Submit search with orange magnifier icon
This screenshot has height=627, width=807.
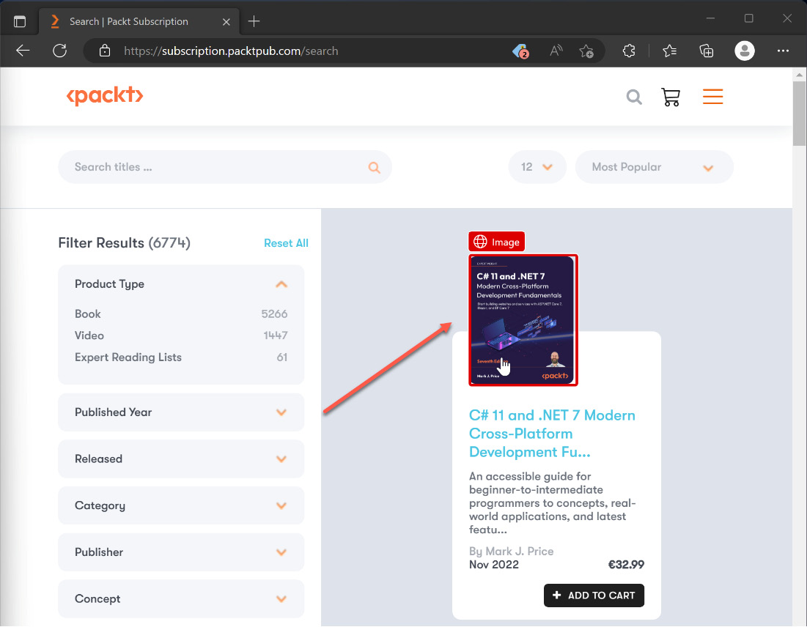[374, 167]
